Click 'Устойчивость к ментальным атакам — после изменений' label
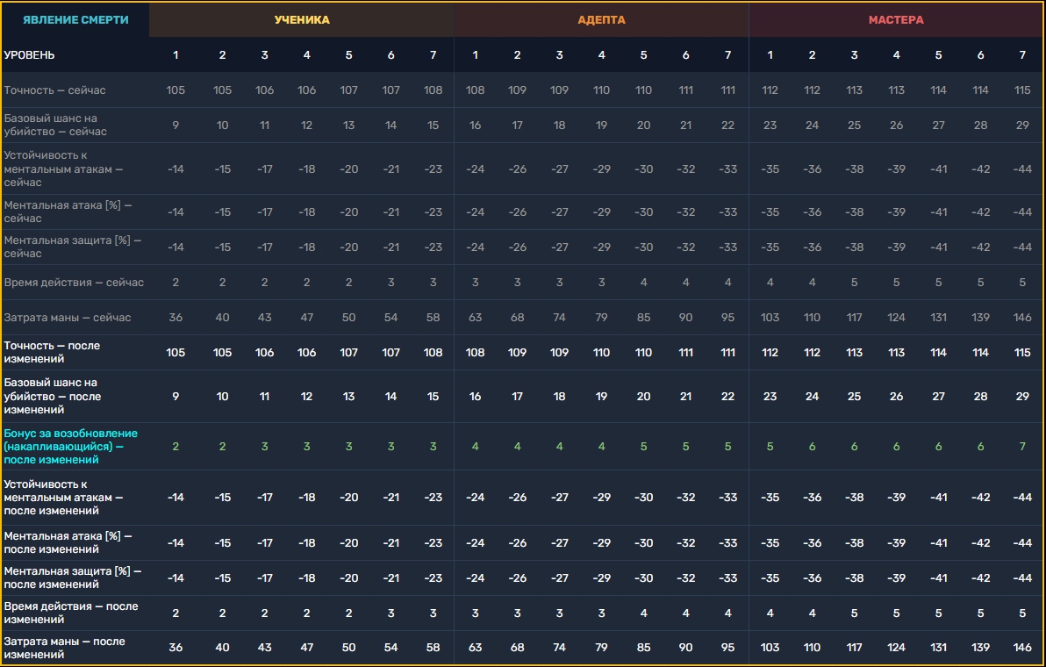1046x667 pixels. (x=63, y=498)
